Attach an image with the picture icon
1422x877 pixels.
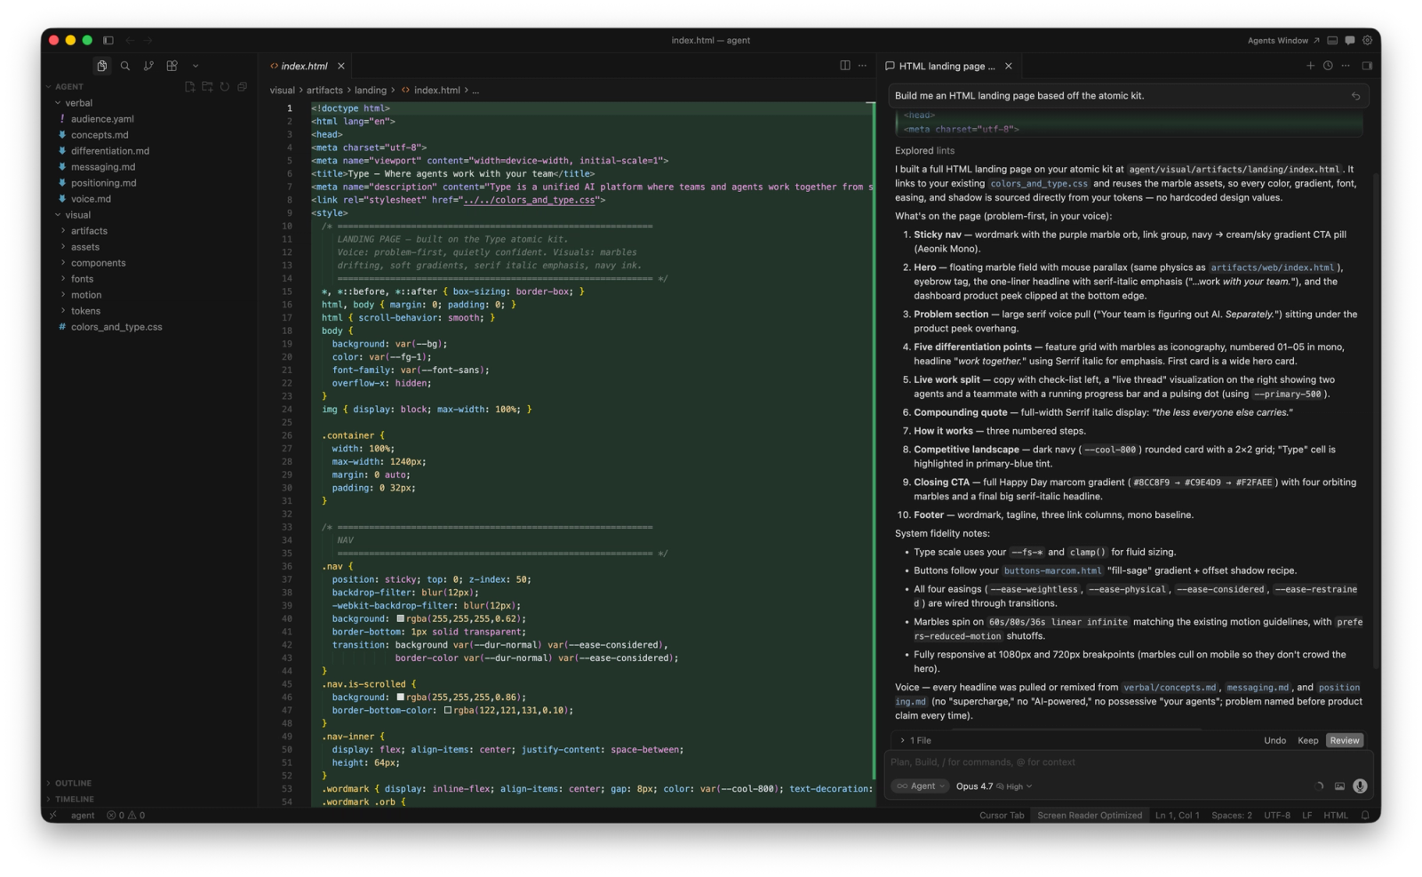(1339, 786)
